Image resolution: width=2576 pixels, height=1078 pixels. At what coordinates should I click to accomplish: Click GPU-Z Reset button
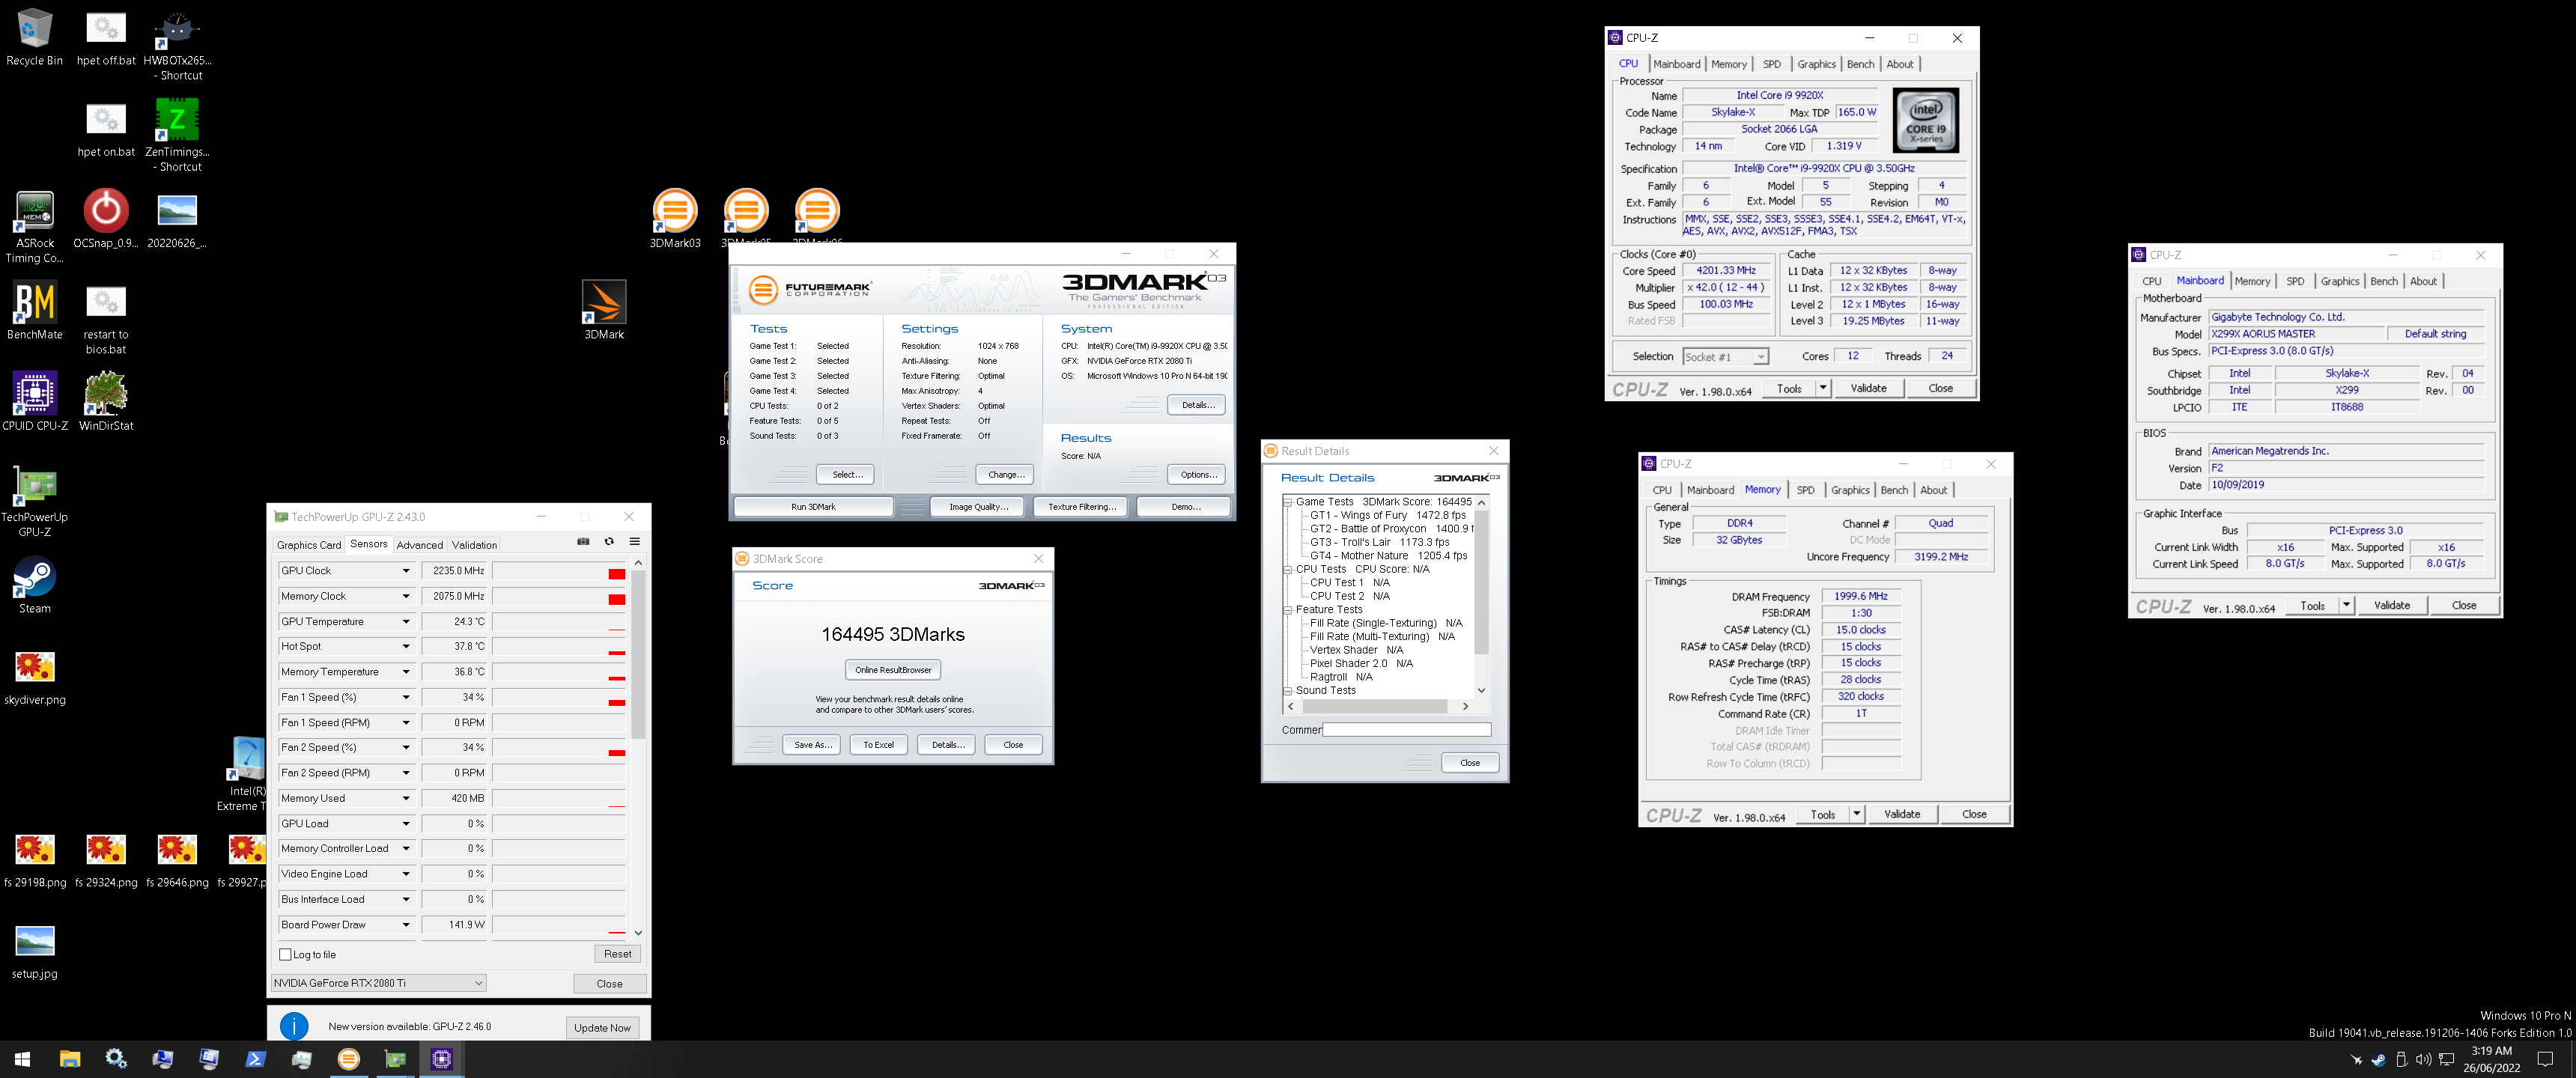point(618,954)
